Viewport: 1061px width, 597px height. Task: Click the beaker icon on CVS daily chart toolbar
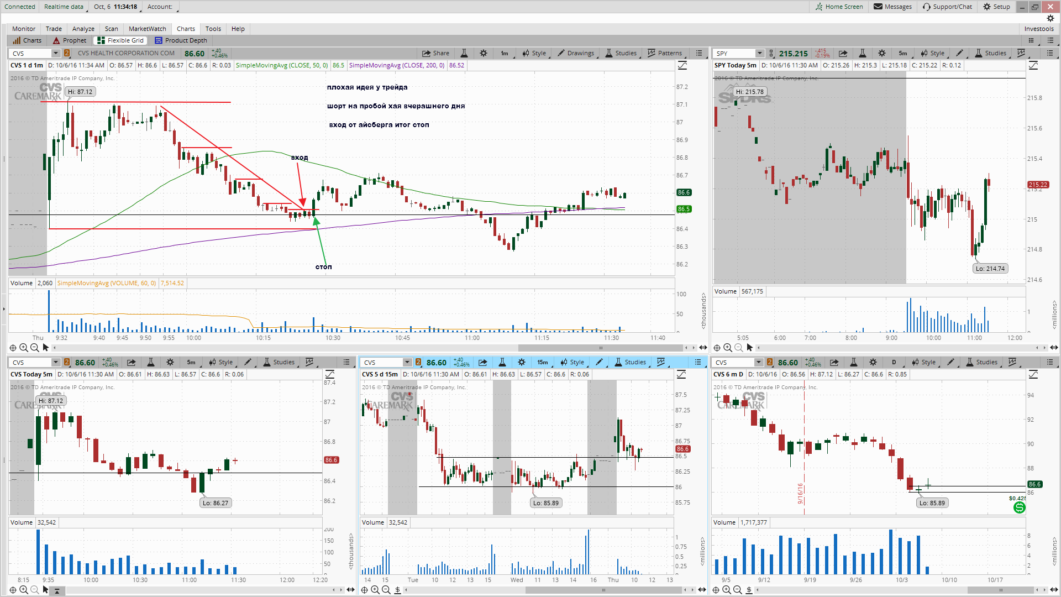tap(854, 362)
